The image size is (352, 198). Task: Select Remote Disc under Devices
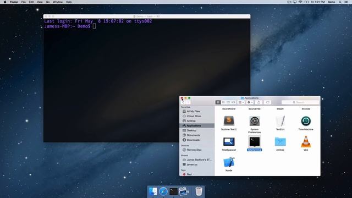point(197,150)
